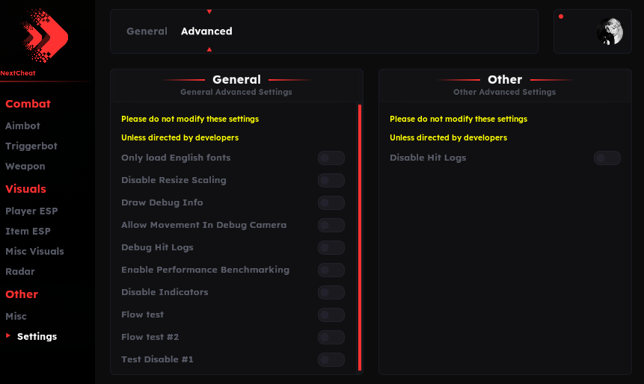This screenshot has width=644, height=384.
Task: Enable Performance Benchmarking toggle
Action: tap(331, 270)
